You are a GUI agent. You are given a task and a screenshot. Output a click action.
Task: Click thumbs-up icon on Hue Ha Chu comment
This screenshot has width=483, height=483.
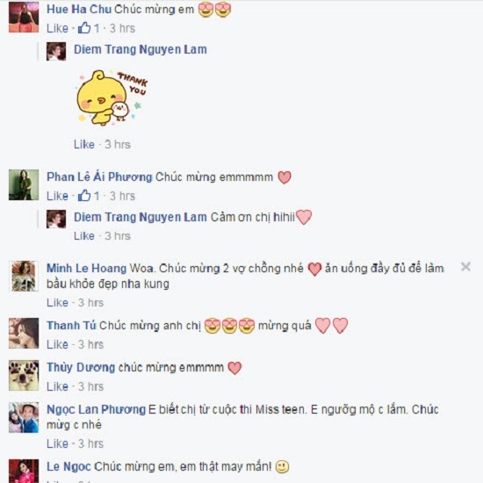pos(84,28)
